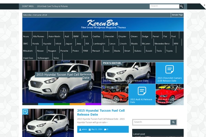Select the Toyota category
206x137 pixels.
pyautogui.click(x=169, y=51)
